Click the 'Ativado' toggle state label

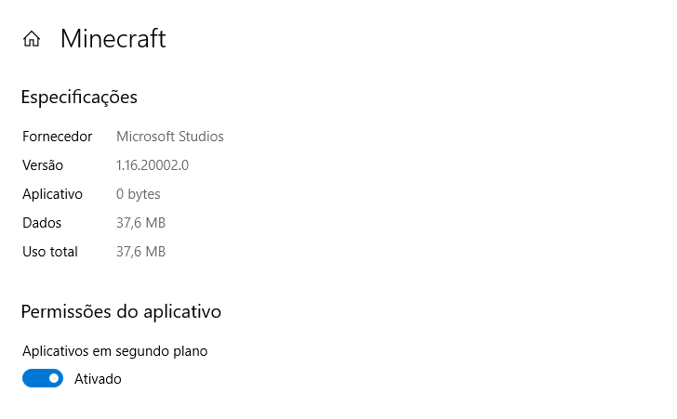coord(98,379)
